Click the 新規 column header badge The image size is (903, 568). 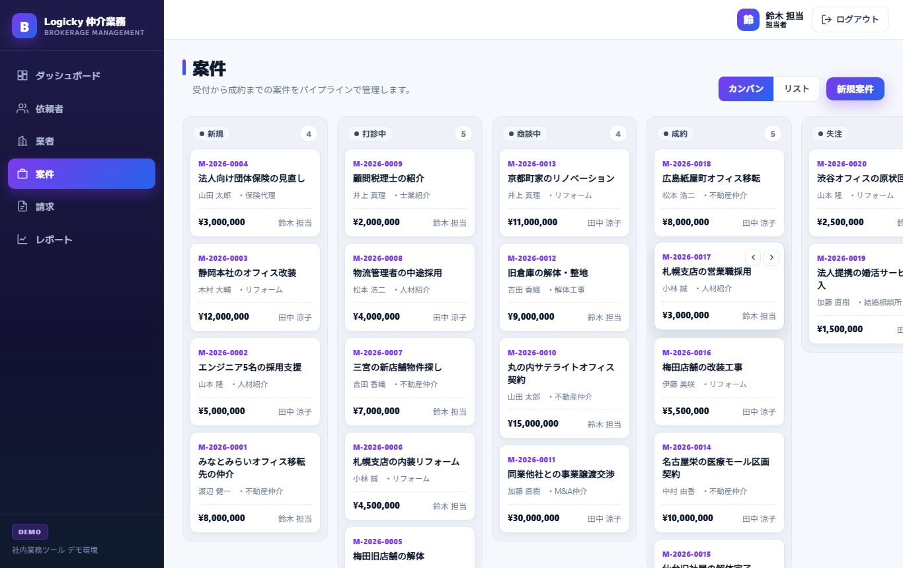[212, 134]
